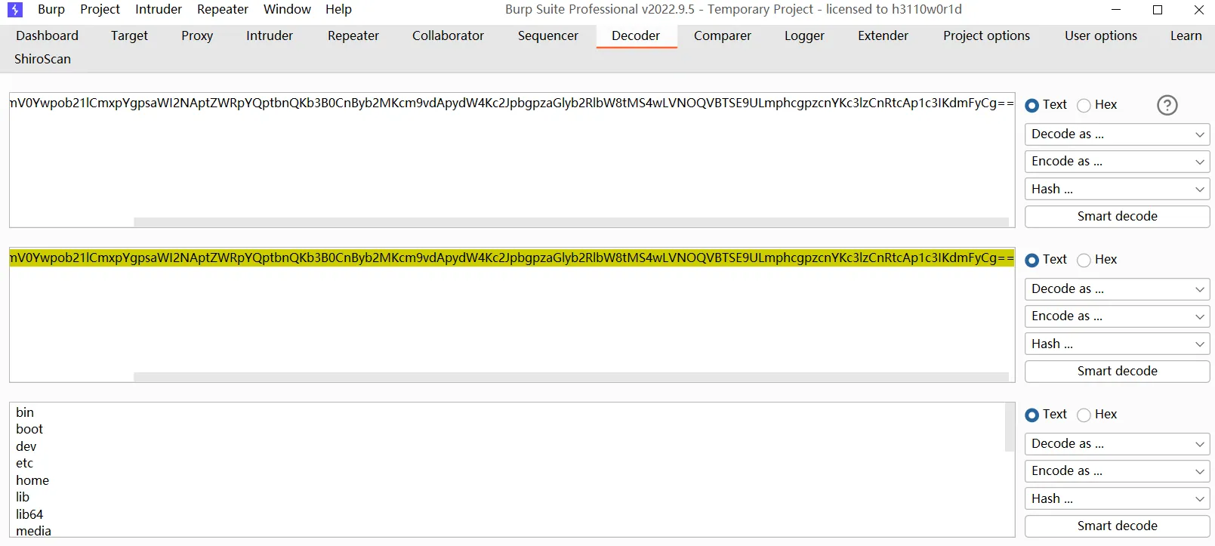Open the User options tab
The height and width of the screenshot is (546, 1215).
pyautogui.click(x=1101, y=35)
